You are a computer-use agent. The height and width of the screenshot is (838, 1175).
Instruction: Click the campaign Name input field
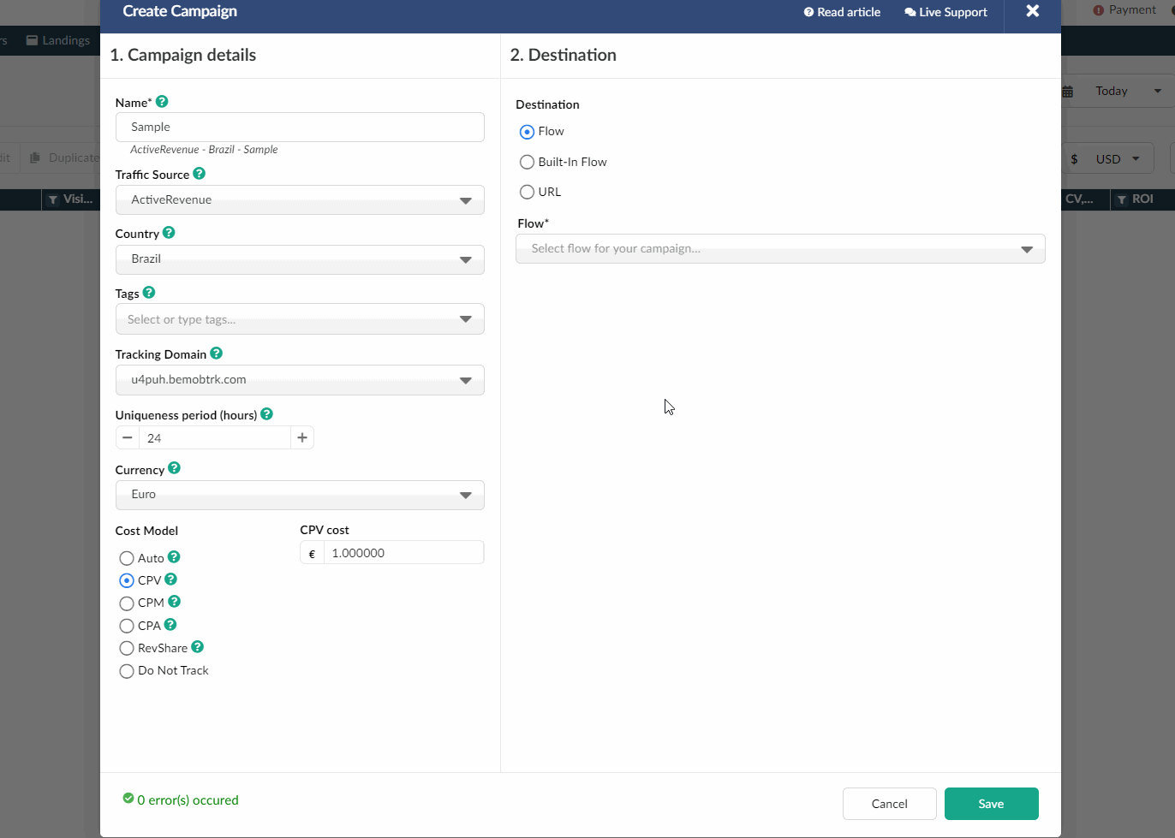point(300,127)
